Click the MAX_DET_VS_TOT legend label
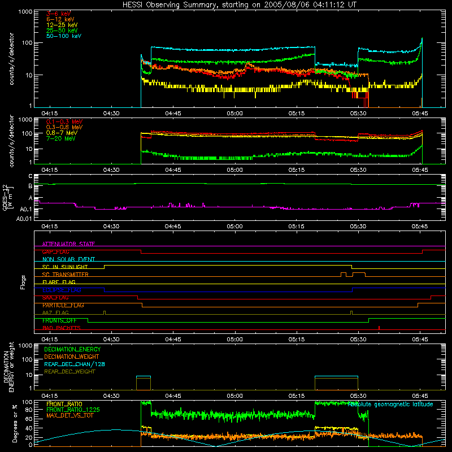This screenshot has width=452, height=452. [69, 415]
